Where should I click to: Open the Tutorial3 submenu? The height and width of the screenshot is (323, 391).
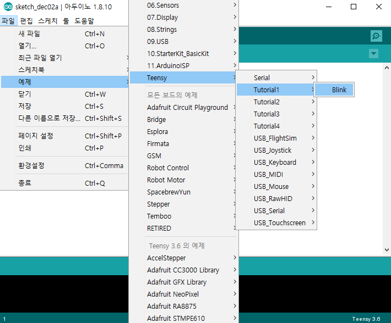point(276,114)
